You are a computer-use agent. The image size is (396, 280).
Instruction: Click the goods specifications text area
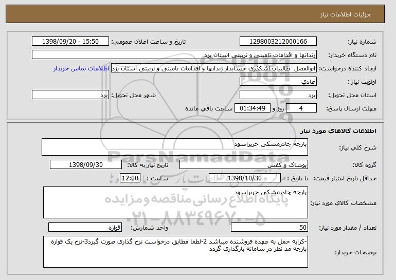point(175,202)
